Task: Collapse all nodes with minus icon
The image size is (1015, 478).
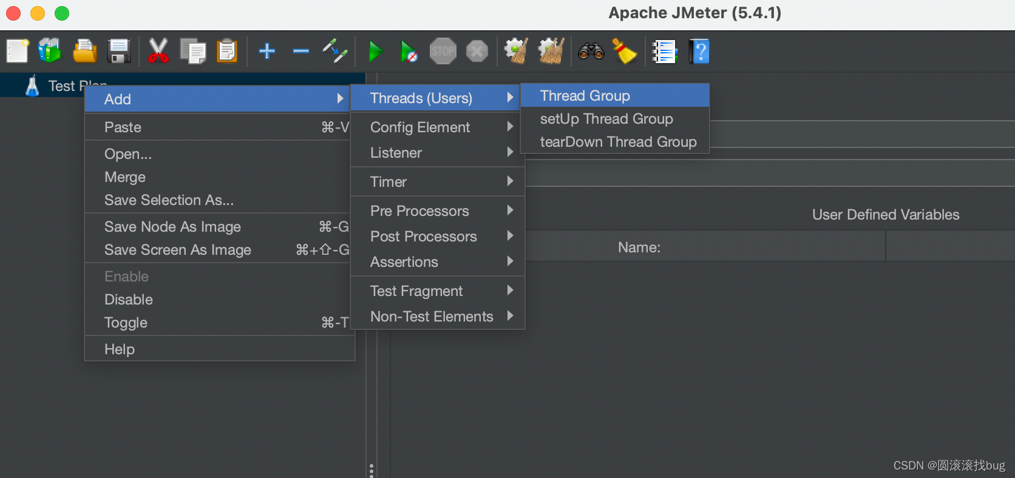Action: pyautogui.click(x=301, y=51)
